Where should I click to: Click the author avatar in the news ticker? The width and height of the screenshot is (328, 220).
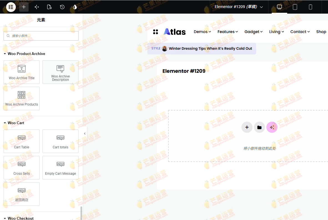[165, 49]
